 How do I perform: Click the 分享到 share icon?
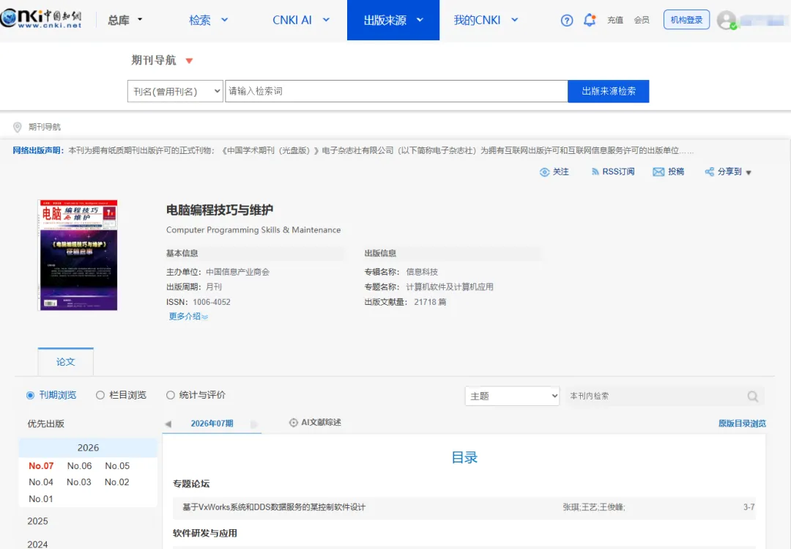point(709,172)
